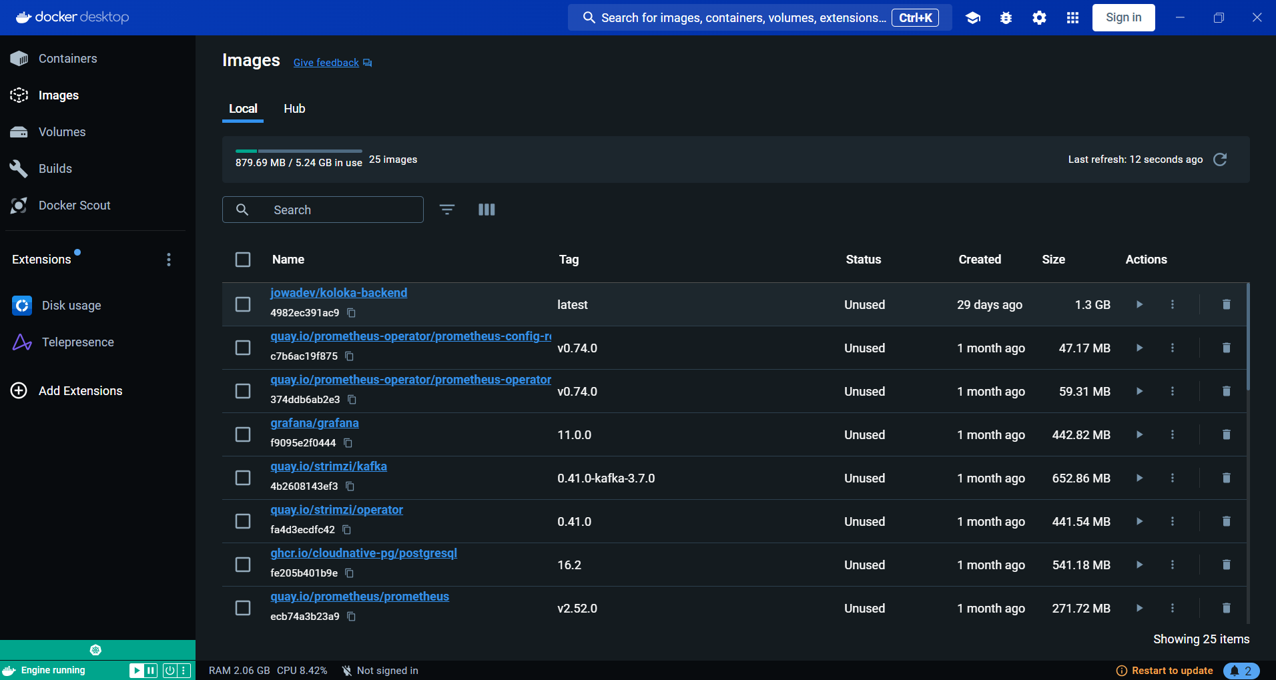Go to Volumes in the sidebar
Viewport: 1276px width, 680px height.
62,132
